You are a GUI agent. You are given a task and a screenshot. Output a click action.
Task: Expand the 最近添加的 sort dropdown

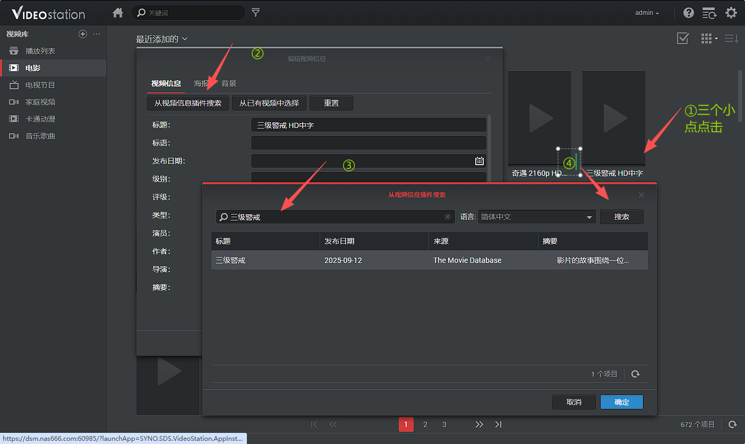[162, 39]
